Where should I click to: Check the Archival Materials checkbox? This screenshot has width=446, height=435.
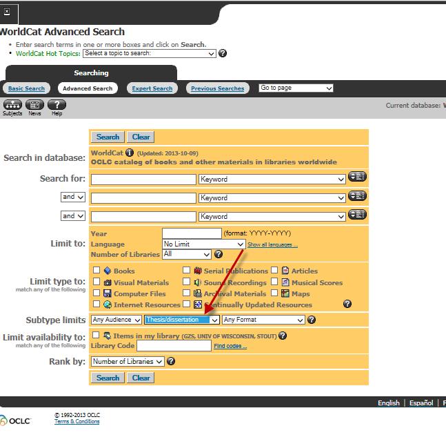186,293
